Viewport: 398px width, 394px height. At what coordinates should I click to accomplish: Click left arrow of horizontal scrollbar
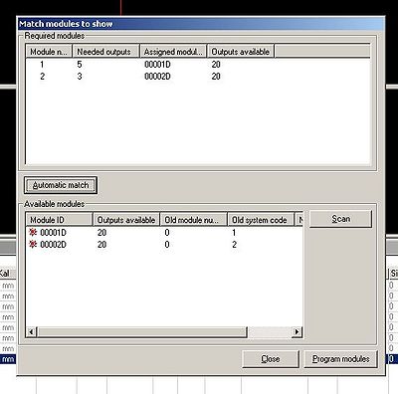32,331
